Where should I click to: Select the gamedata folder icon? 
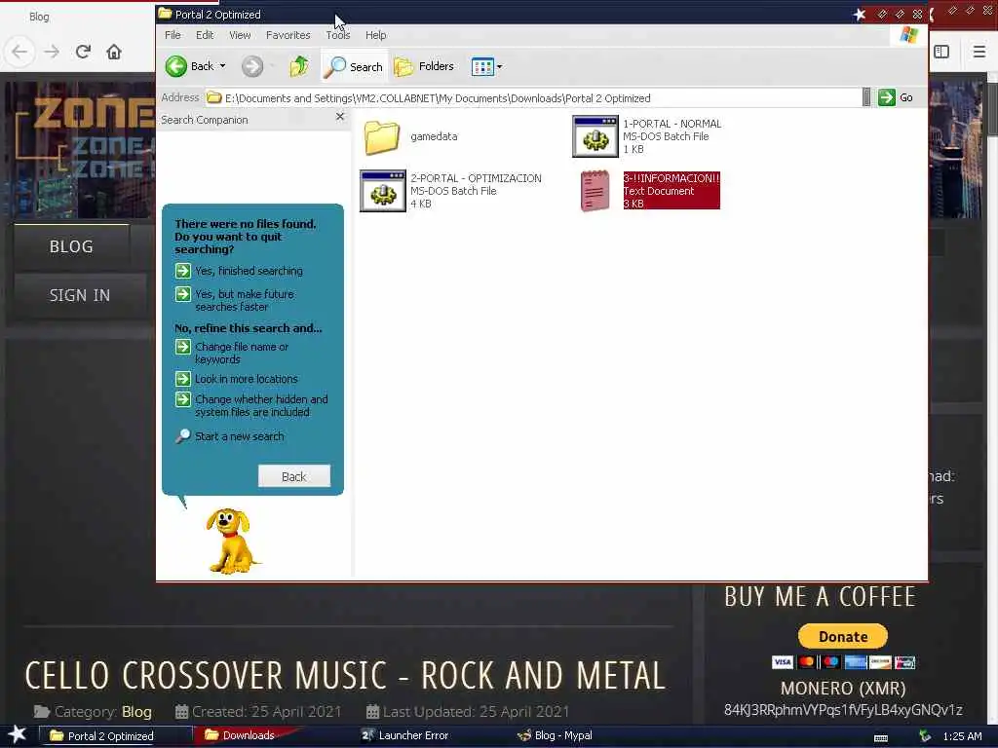click(x=382, y=136)
